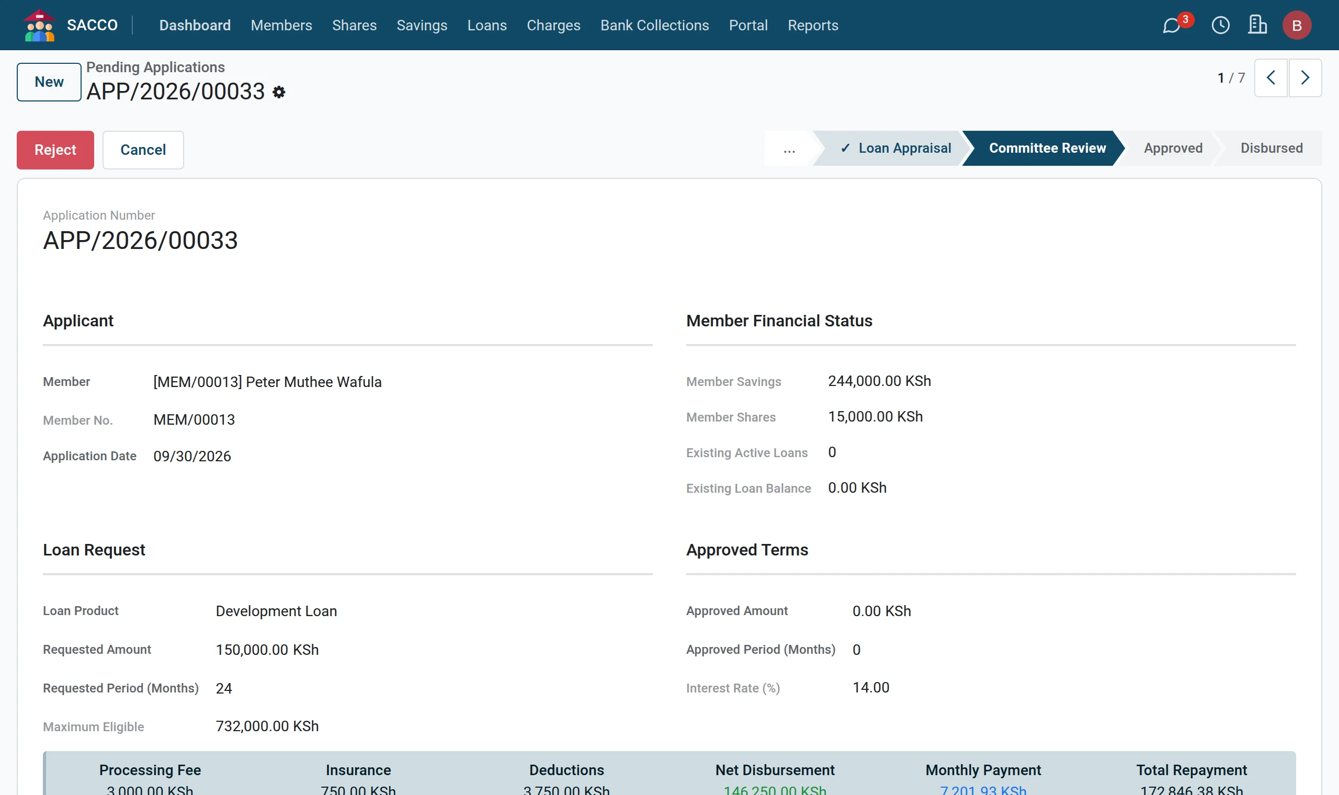This screenshot has width=1339, height=795.
Task: Open the Portal menu
Action: (x=748, y=25)
